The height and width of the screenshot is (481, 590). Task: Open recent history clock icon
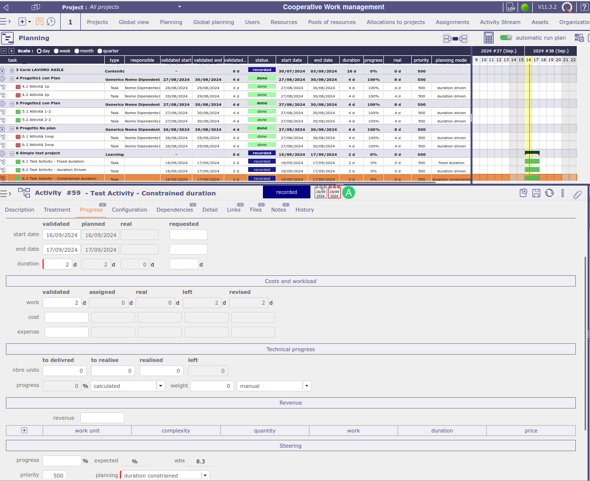tap(51, 22)
